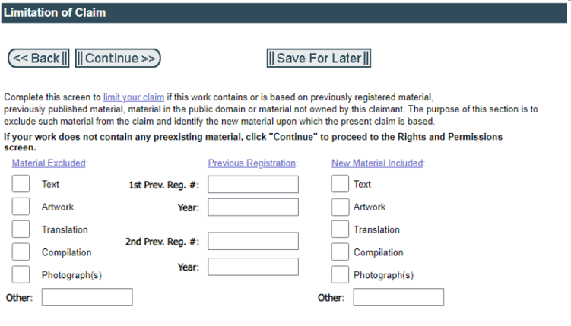Click the Save For Later button
571x326 pixels.
(319, 59)
